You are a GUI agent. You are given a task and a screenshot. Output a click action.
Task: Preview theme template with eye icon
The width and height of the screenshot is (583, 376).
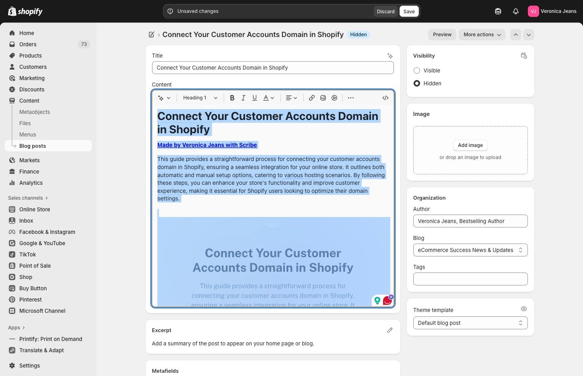point(524,309)
